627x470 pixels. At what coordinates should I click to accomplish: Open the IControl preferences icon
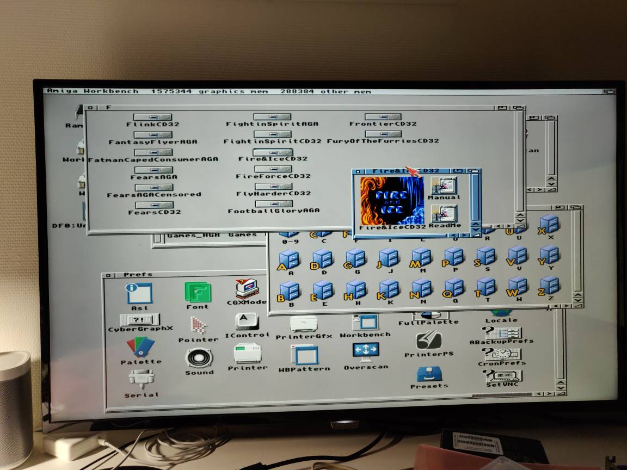coord(247,321)
